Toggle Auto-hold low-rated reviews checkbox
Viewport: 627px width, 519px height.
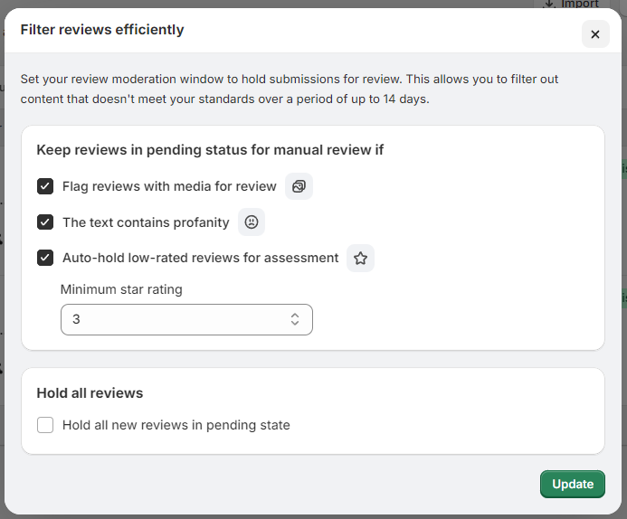(45, 258)
